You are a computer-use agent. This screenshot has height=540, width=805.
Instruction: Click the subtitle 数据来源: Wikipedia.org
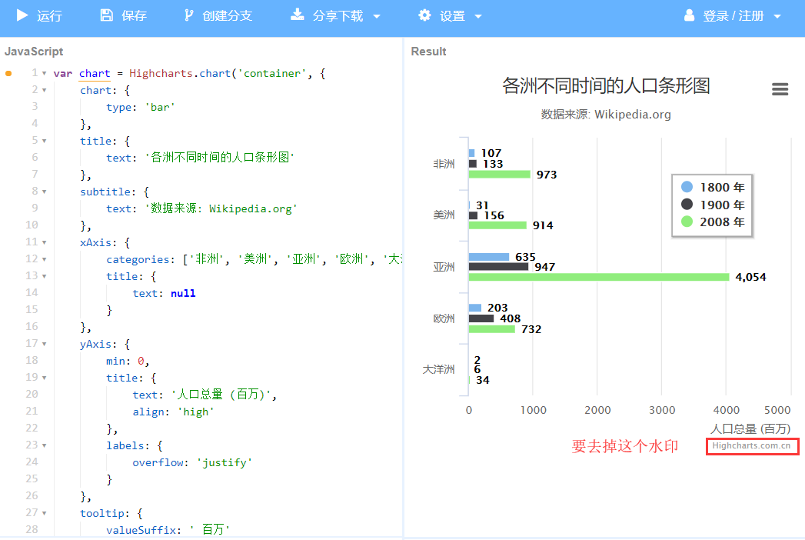point(606,115)
